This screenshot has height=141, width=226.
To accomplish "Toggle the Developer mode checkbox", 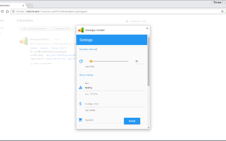I will (x=127, y=21).
